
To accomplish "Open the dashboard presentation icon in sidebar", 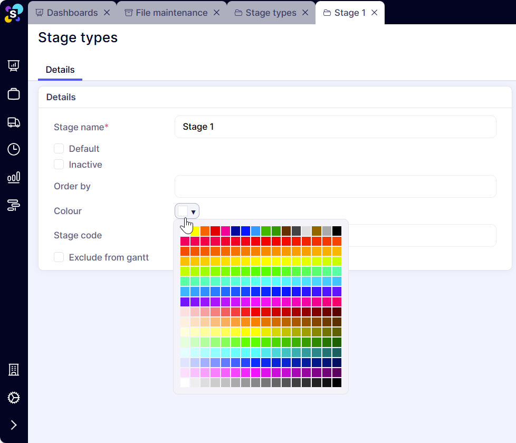I will (x=14, y=66).
